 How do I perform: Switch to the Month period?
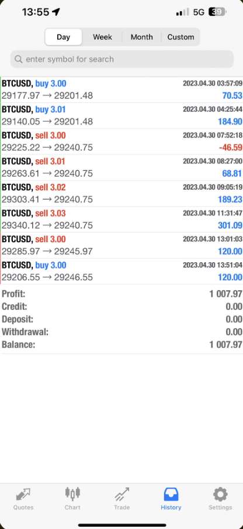(x=142, y=37)
